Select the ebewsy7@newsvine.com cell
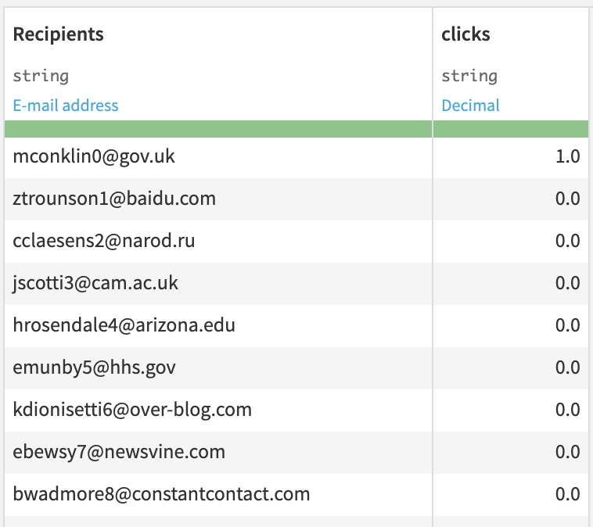 point(218,453)
